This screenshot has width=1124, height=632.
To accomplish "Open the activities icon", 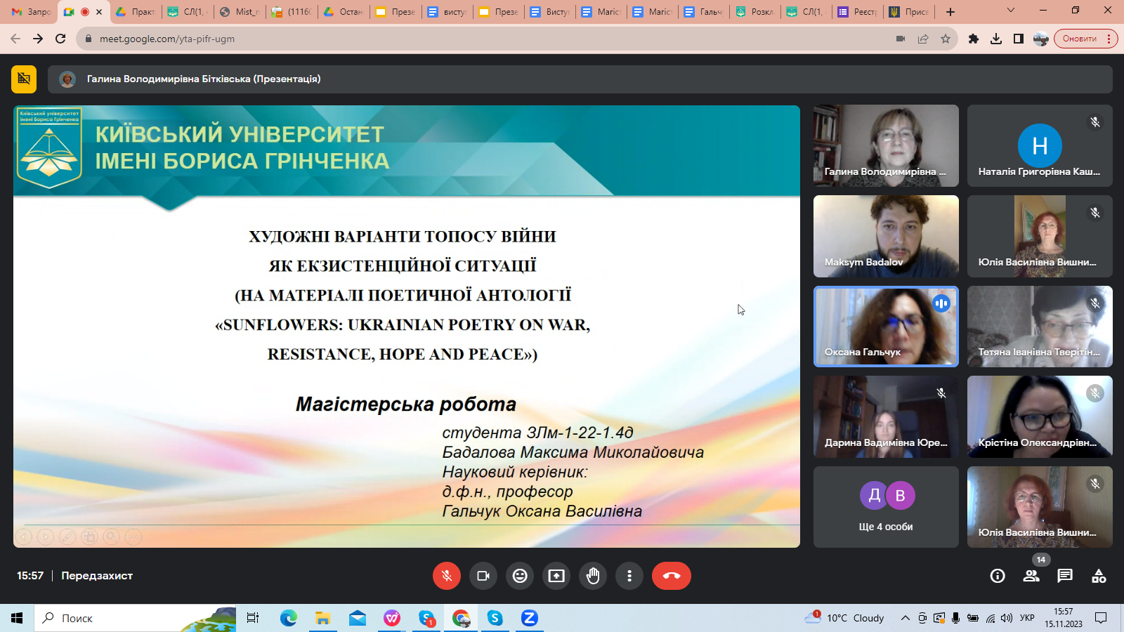I will (x=1099, y=576).
